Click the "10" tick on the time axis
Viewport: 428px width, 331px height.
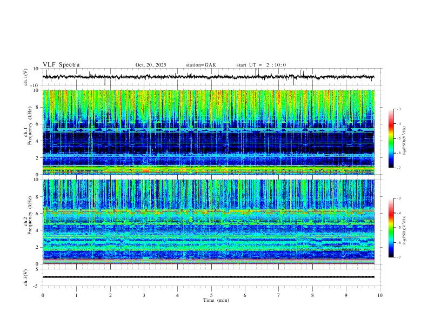pyautogui.click(x=380, y=295)
